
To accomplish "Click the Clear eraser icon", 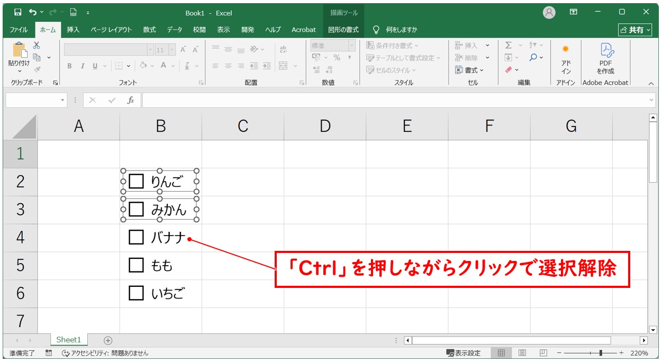I will tap(509, 69).
